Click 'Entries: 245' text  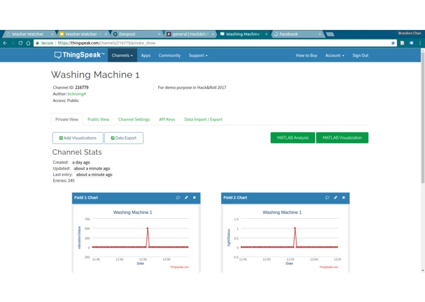tap(64, 180)
